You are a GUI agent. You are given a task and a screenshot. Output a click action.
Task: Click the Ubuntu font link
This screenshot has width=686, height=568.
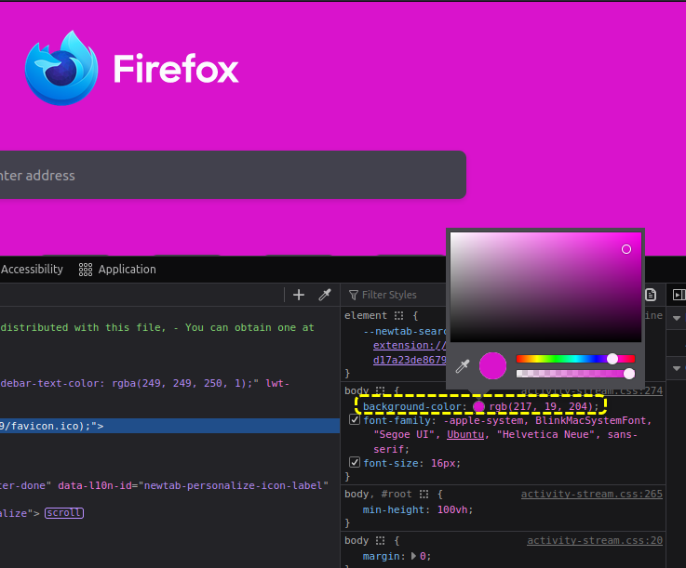[x=465, y=435]
